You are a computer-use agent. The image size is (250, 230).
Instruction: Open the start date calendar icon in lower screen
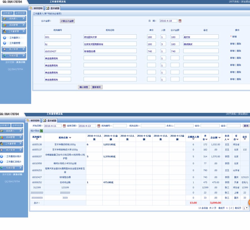click(64, 126)
